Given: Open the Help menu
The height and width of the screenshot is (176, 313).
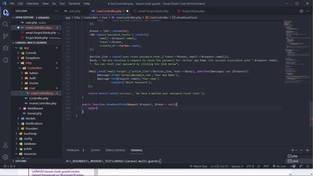Looking at the screenshot, I should tap(87, 3).
